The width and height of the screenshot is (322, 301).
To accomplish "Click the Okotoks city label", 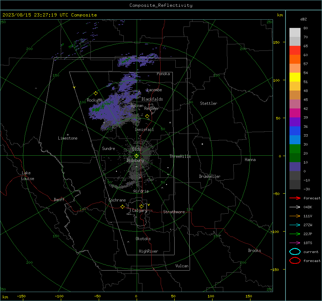I will [x=143, y=239].
